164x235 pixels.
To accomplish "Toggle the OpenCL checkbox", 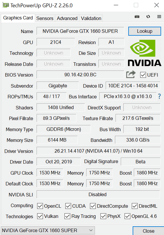I will pos(40,206).
